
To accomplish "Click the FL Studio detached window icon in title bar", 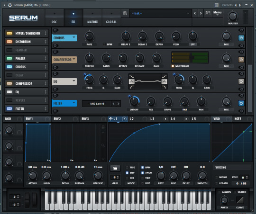I will (x=217, y=5).
